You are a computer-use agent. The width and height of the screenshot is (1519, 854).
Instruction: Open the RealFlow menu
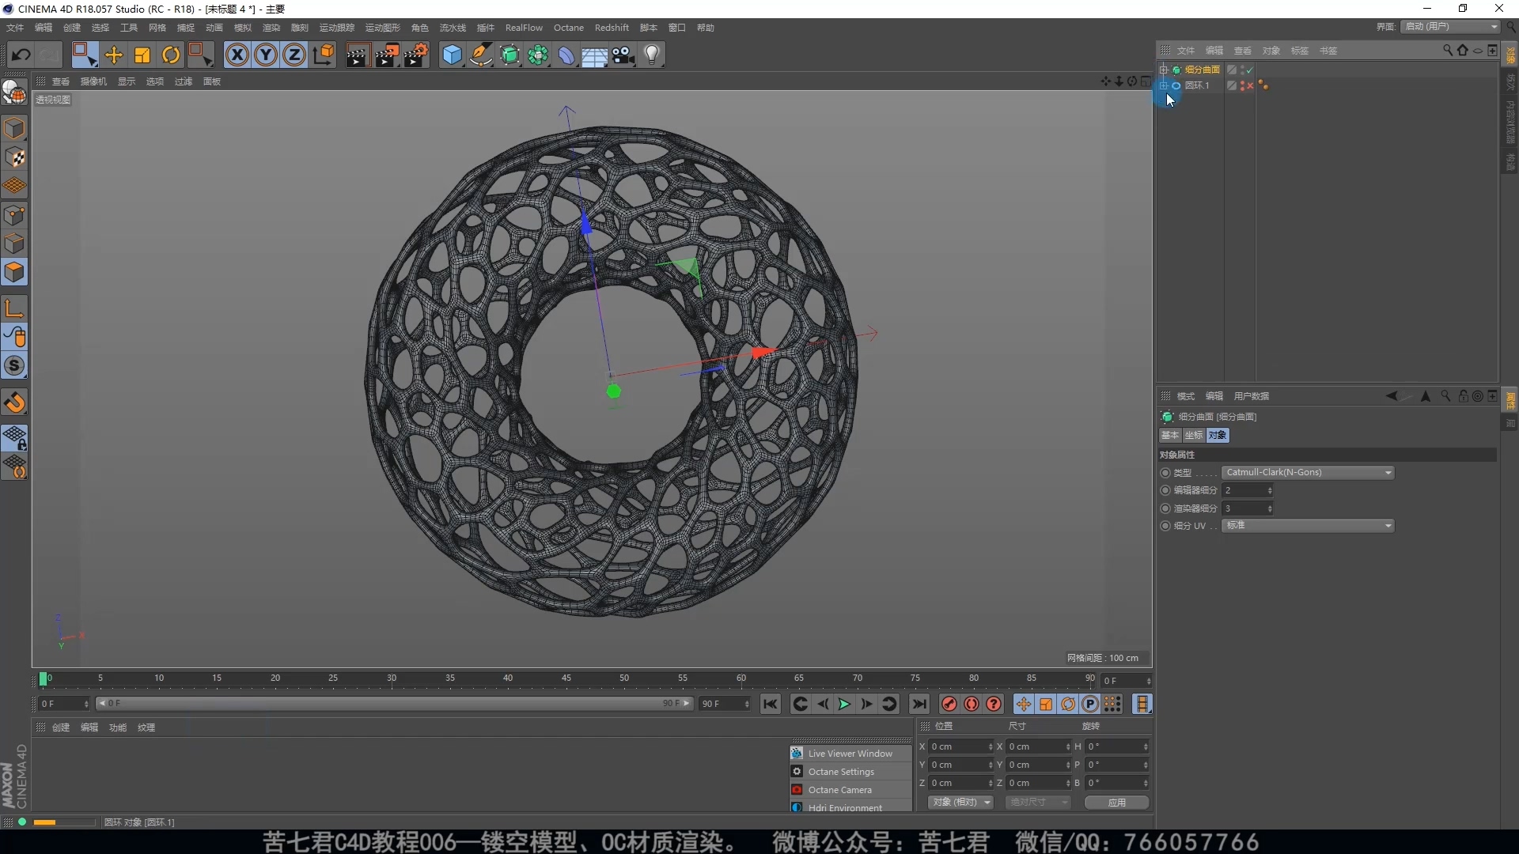point(524,28)
